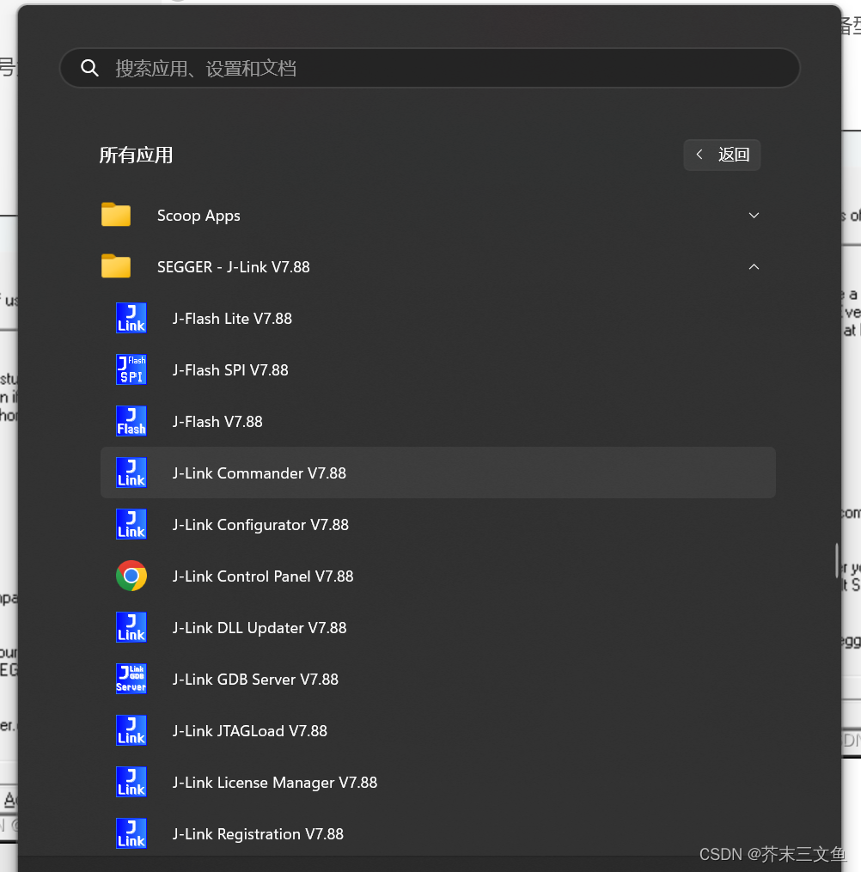Click the app list scrollbar thumb

[x=837, y=560]
